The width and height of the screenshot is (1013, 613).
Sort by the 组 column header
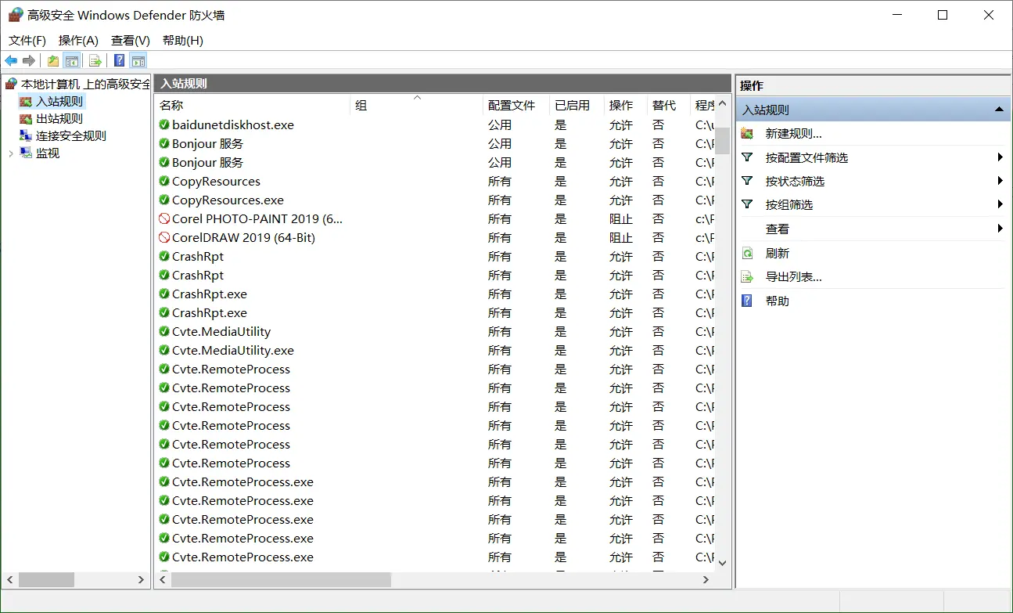point(417,106)
